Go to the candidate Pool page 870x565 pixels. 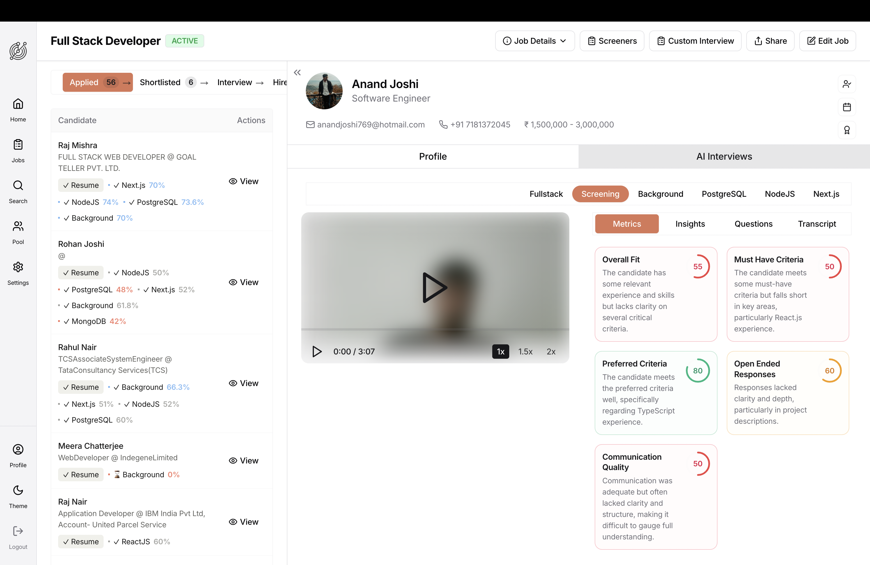[x=18, y=232]
